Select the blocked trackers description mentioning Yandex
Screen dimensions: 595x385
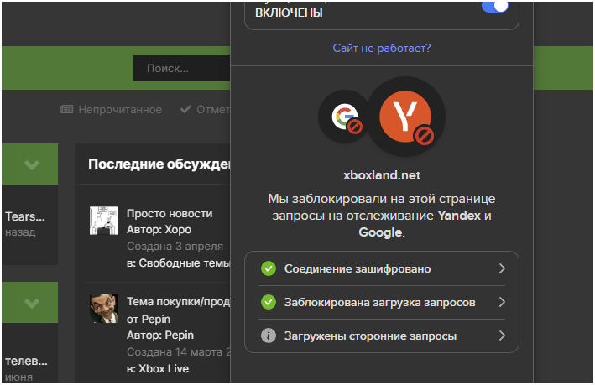(x=382, y=216)
